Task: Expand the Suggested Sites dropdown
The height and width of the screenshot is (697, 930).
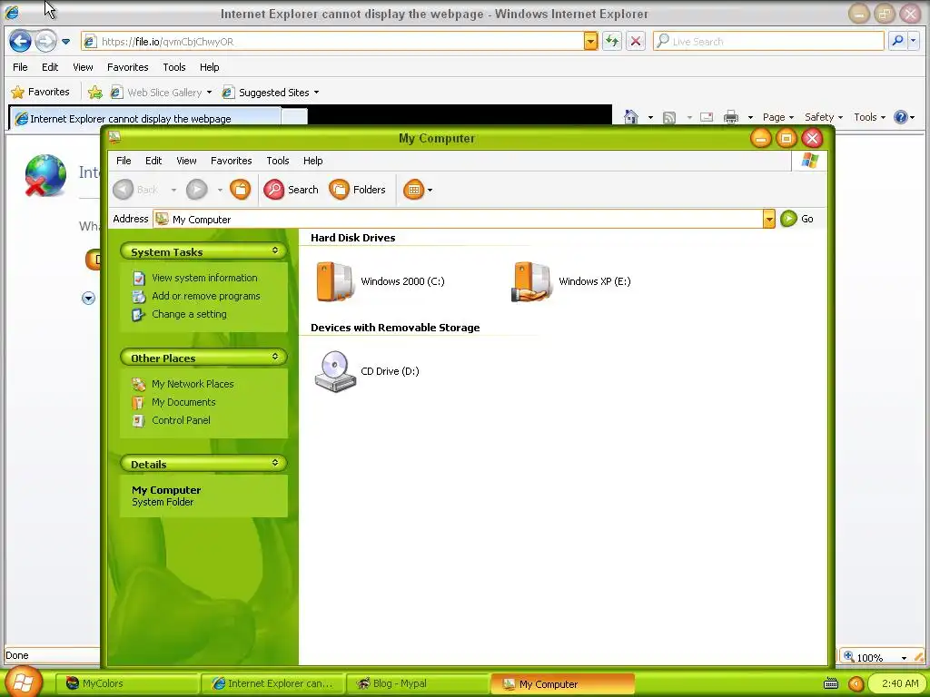Action: 316,93
